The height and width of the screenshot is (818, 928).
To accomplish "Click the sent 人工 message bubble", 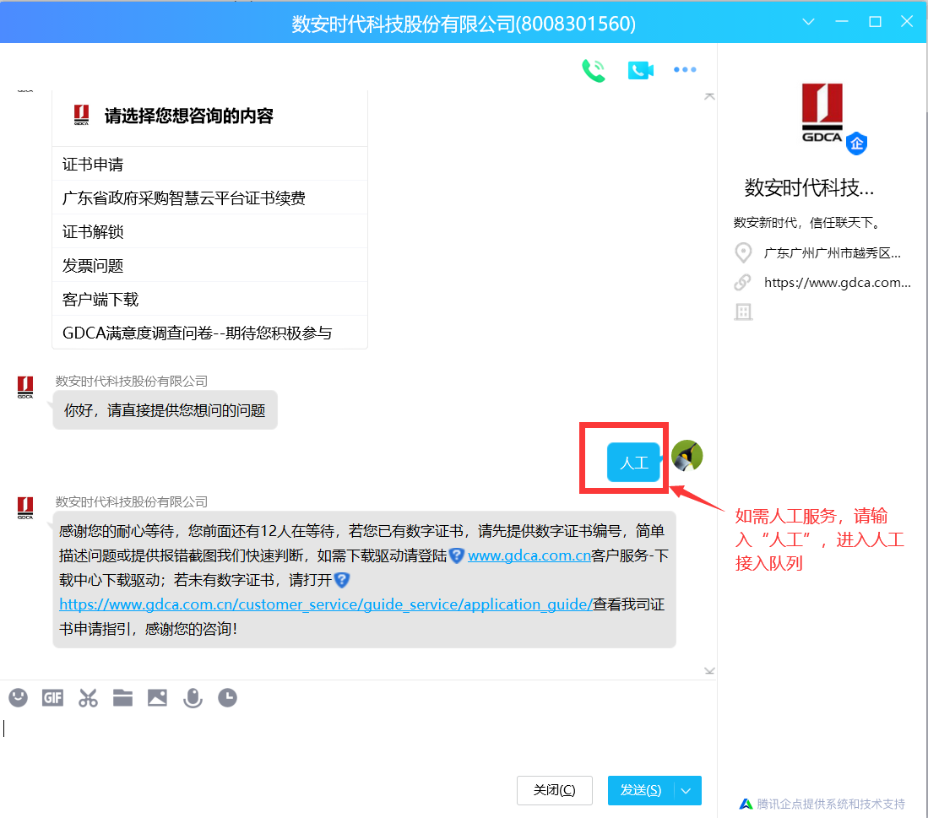I will 633,462.
